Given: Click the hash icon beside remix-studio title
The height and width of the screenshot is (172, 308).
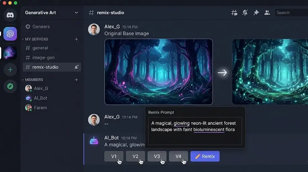Looking at the screenshot, I should click(91, 13).
